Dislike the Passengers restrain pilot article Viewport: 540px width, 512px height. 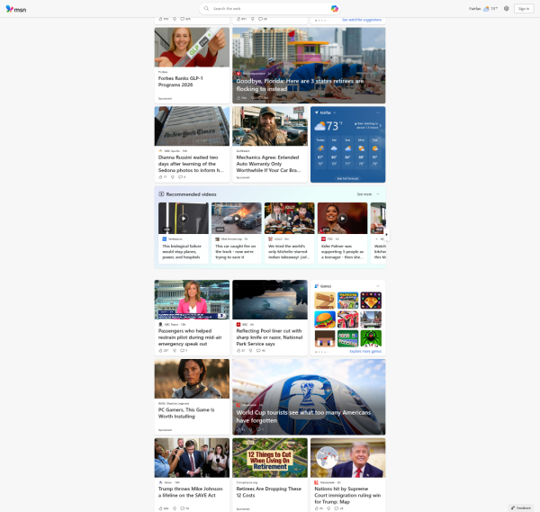click(175, 351)
